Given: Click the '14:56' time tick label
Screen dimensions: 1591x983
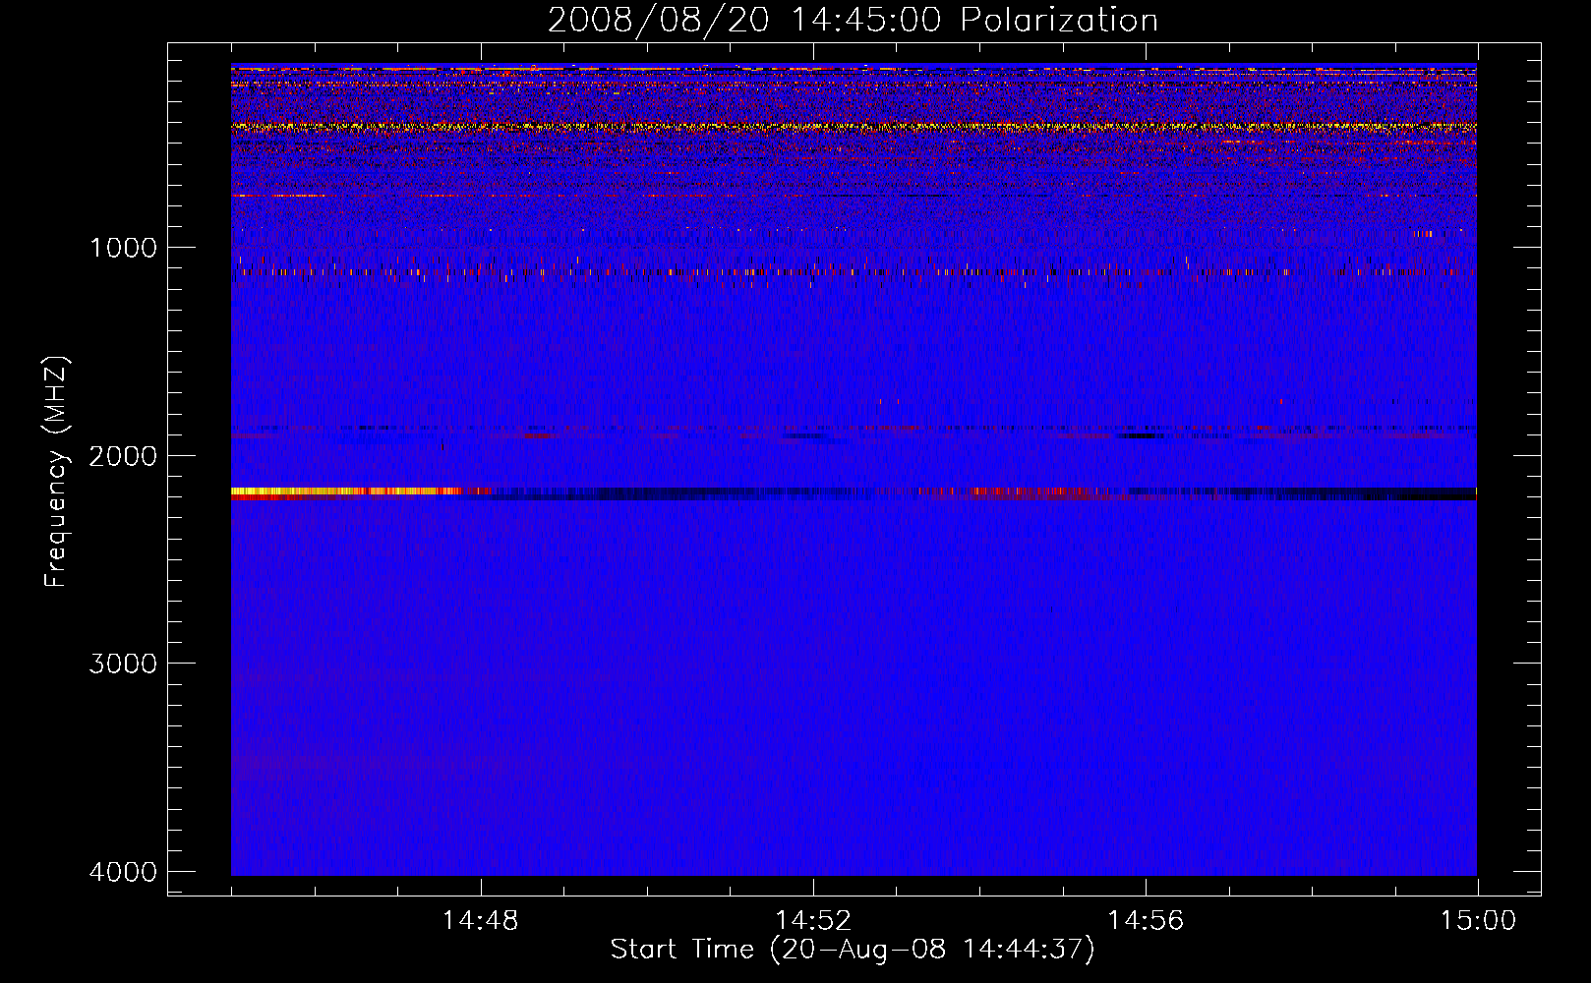Looking at the screenshot, I should point(1146,921).
